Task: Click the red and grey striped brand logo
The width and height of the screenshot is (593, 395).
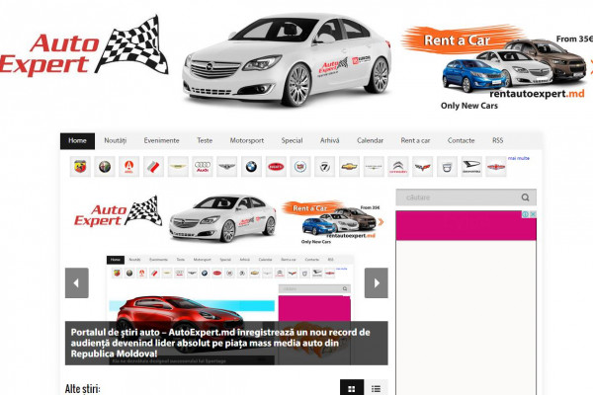Action: [x=153, y=166]
